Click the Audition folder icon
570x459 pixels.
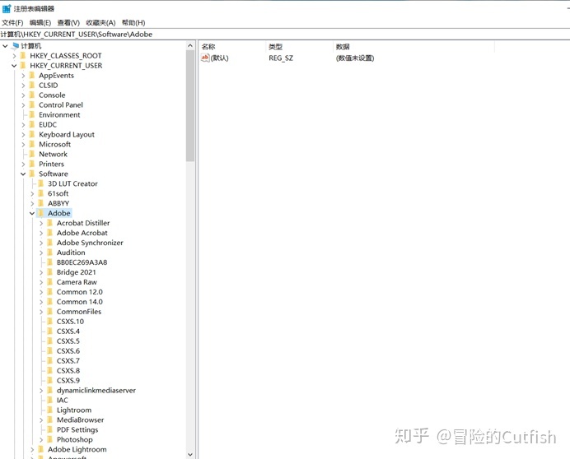point(50,253)
